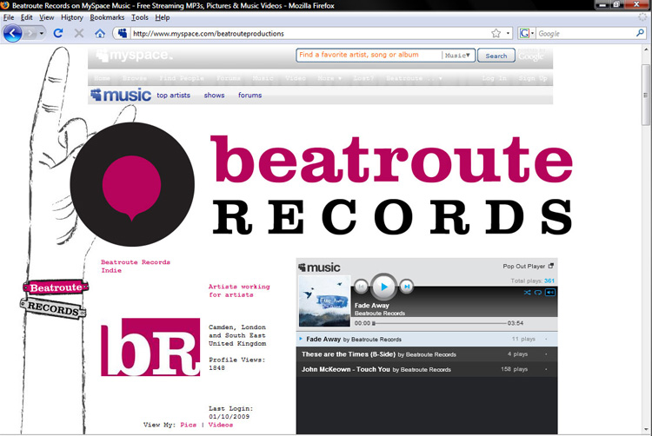Toggle the volume speaker icon in player
This screenshot has width=652, height=436.
(549, 293)
